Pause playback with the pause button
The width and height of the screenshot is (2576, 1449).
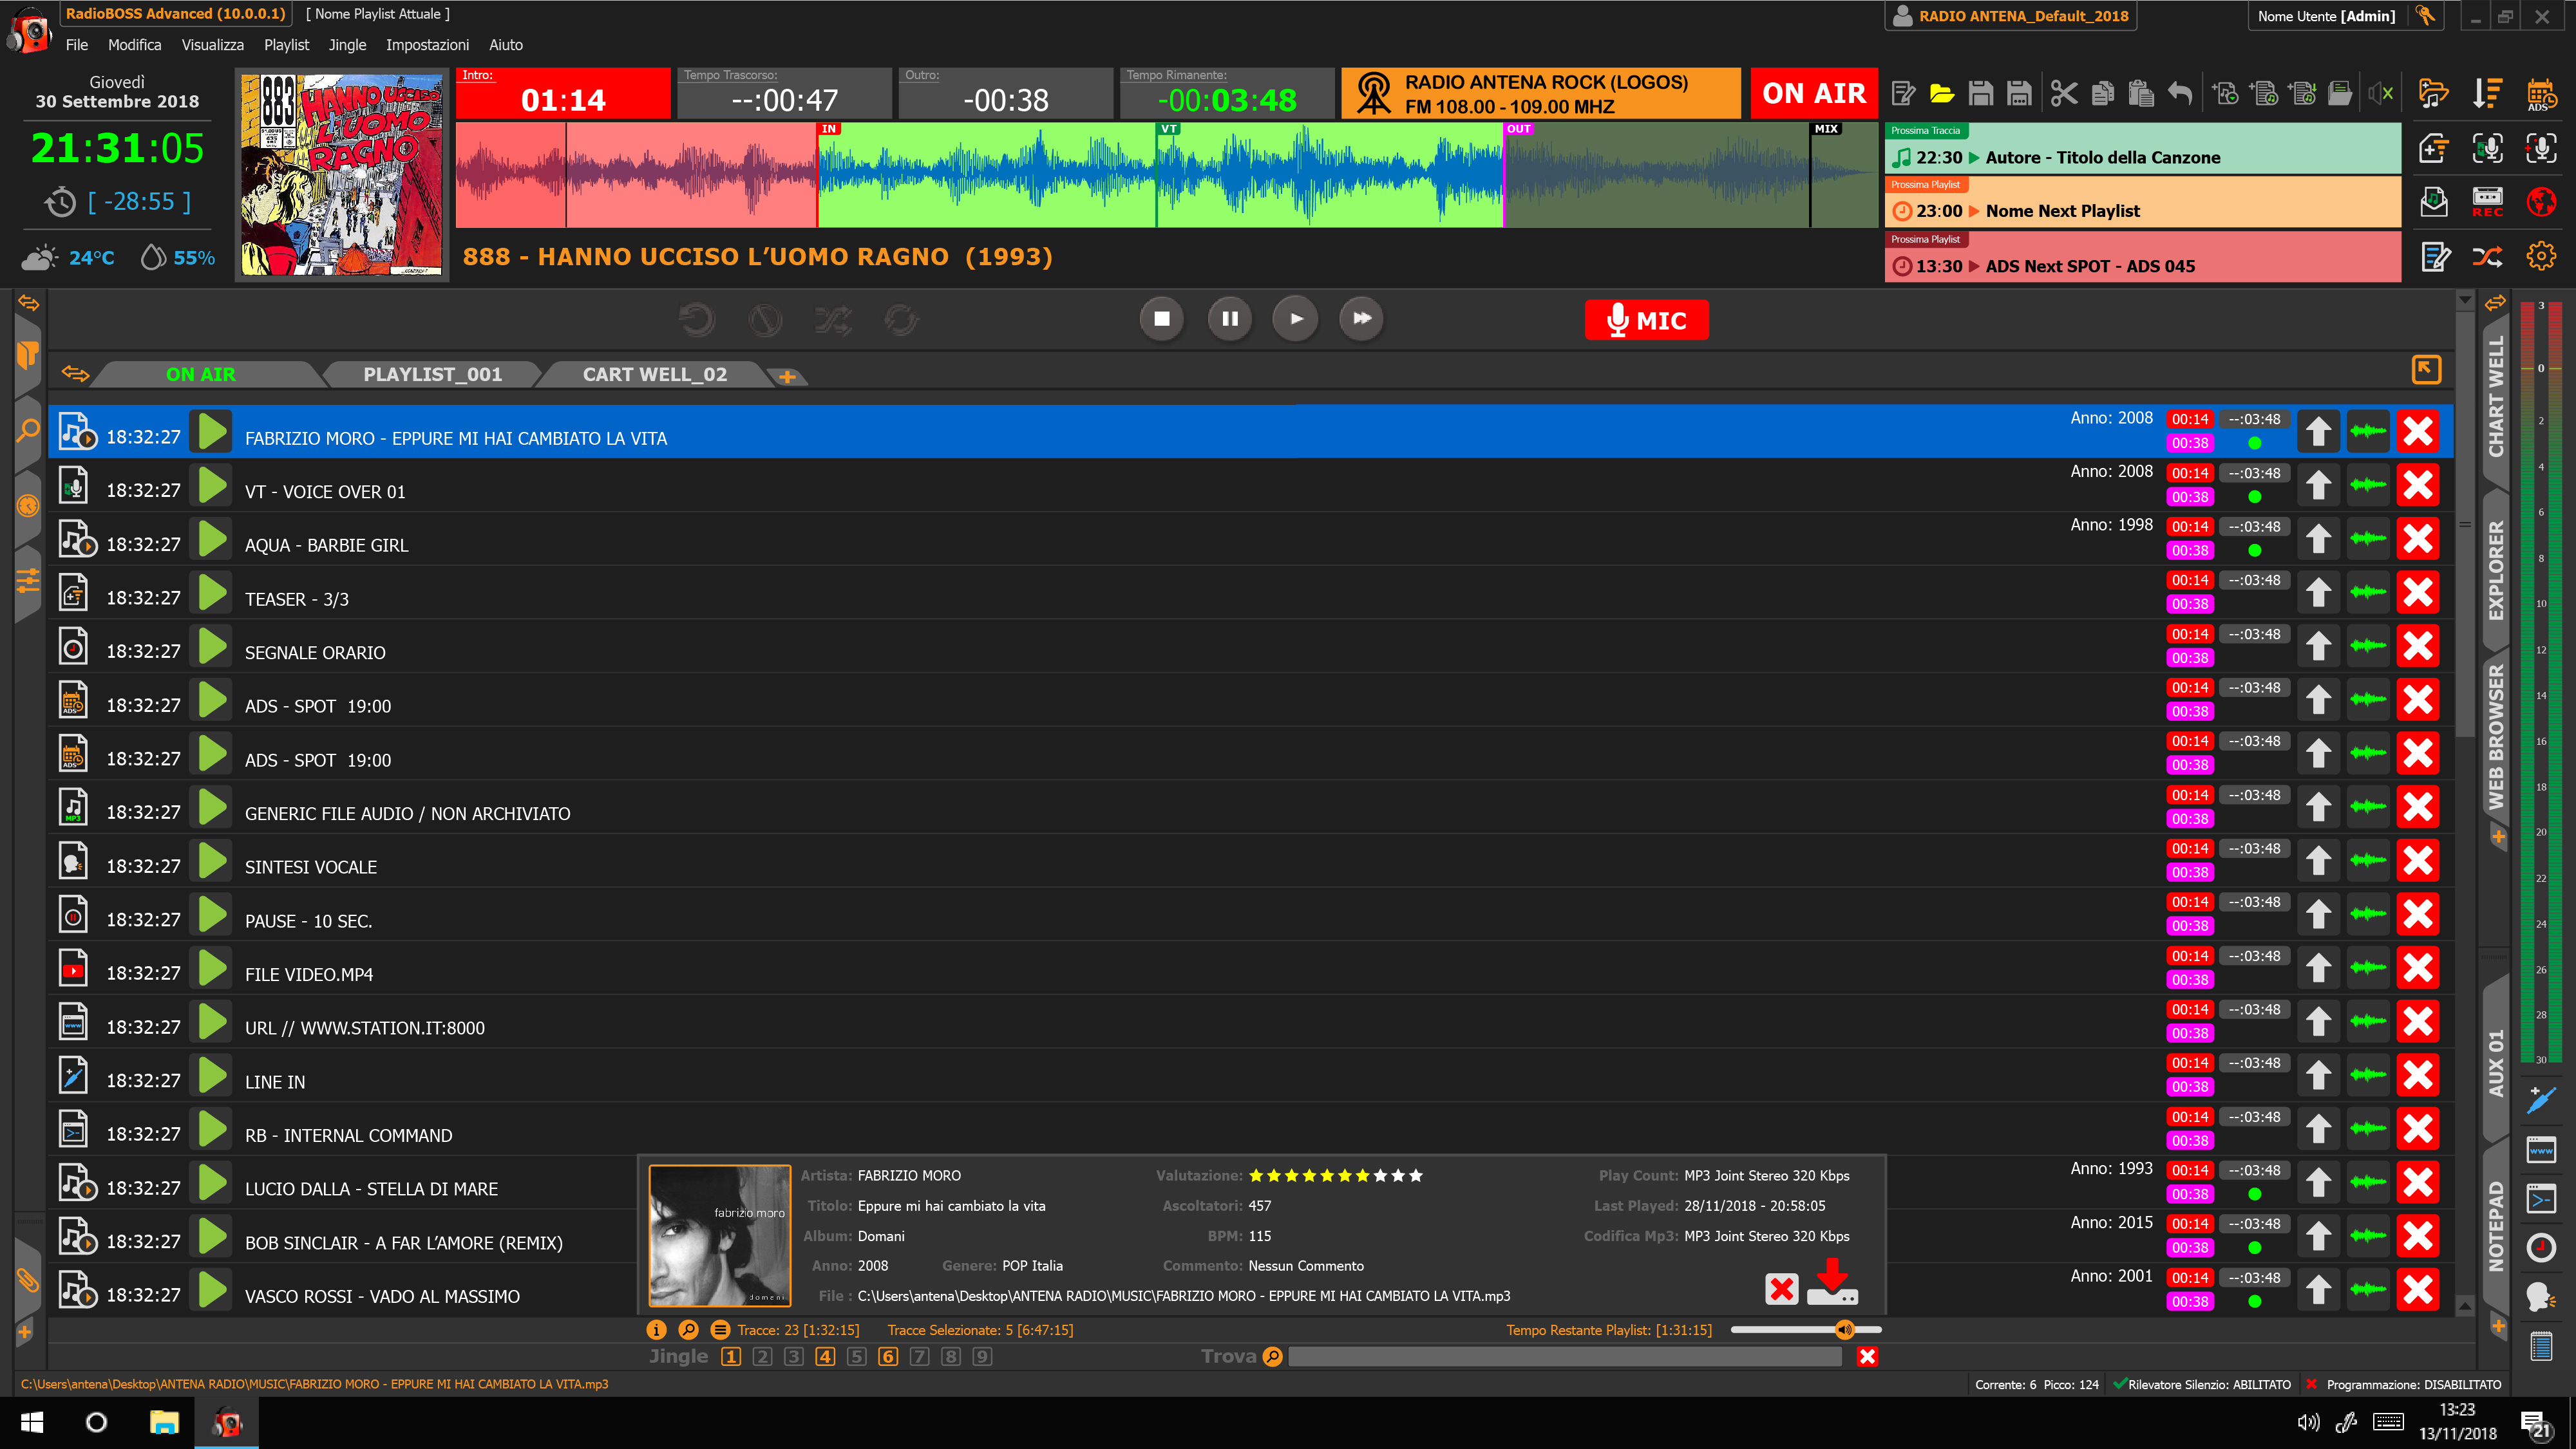pos(1229,319)
